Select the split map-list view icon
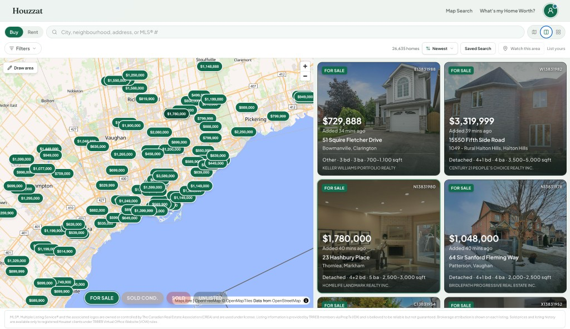 pyautogui.click(x=546, y=32)
